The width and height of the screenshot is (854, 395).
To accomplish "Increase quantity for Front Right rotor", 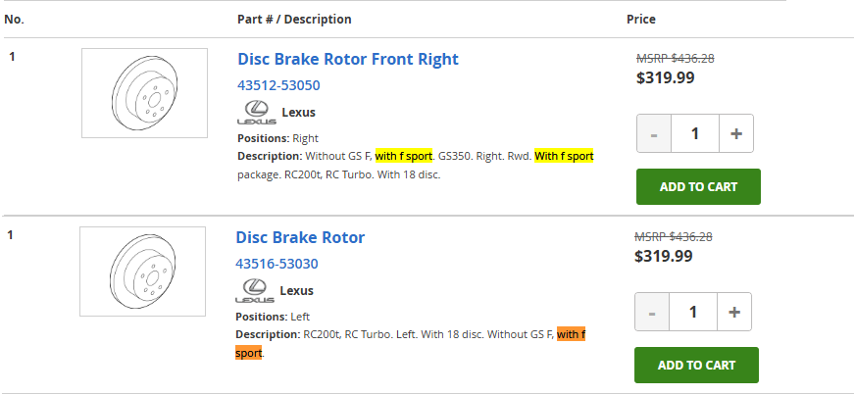I will point(735,133).
